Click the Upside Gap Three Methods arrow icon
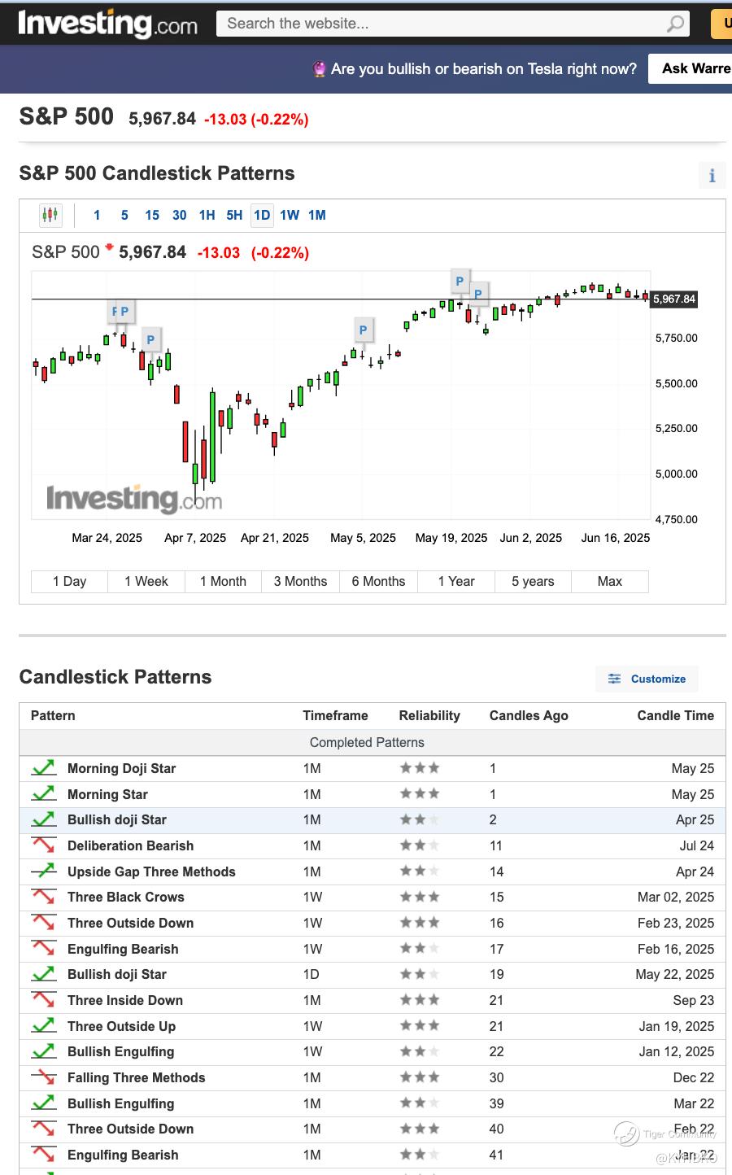Viewport: 732px width, 1175px height. (x=44, y=871)
